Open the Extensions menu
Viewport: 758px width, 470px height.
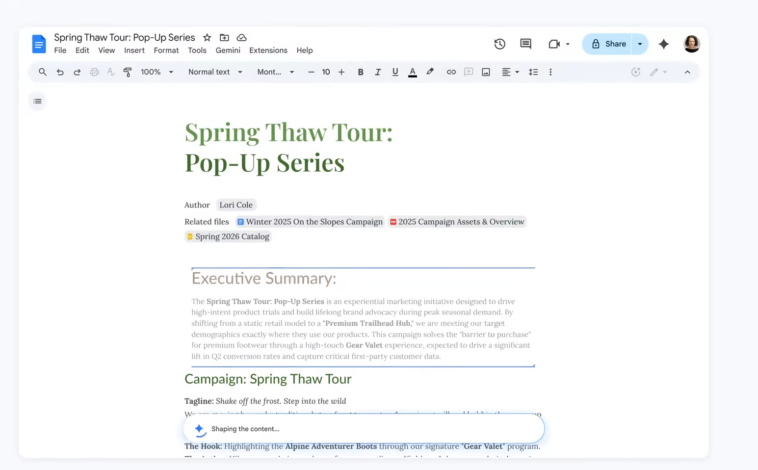point(268,51)
